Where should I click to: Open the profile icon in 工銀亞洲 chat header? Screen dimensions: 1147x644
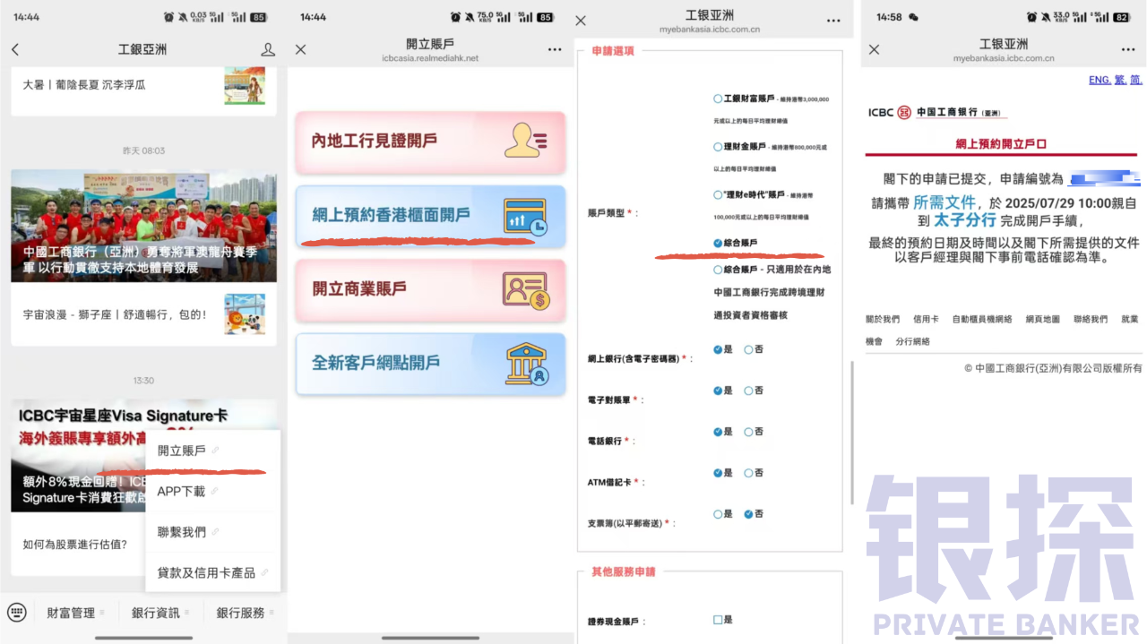click(268, 50)
